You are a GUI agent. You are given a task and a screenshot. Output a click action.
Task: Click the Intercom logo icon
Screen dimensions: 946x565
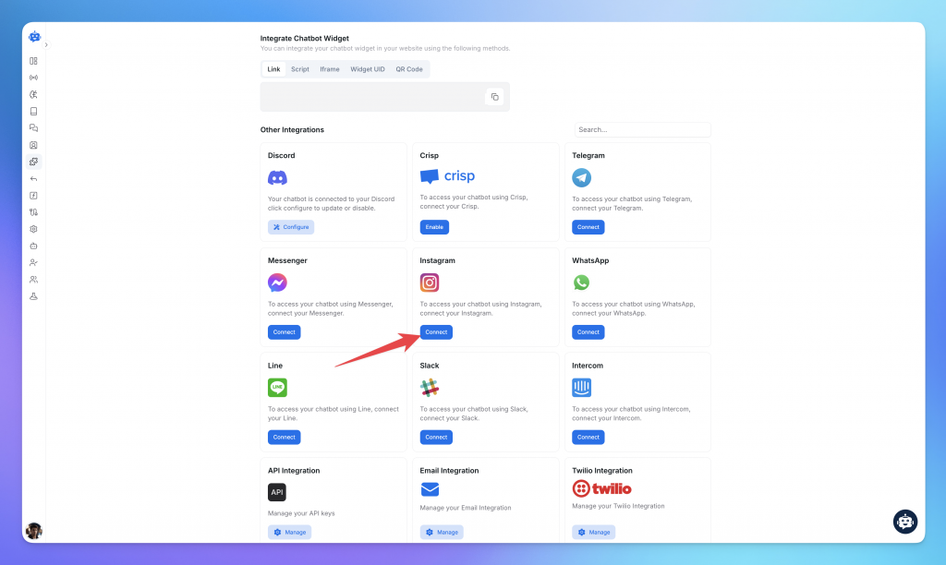pos(582,388)
